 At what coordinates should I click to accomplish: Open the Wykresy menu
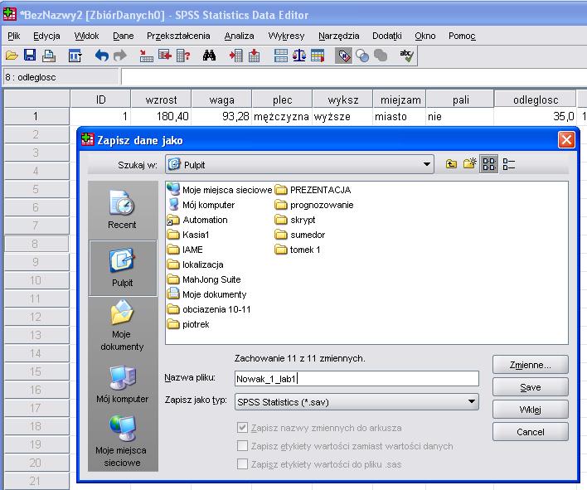click(x=286, y=36)
